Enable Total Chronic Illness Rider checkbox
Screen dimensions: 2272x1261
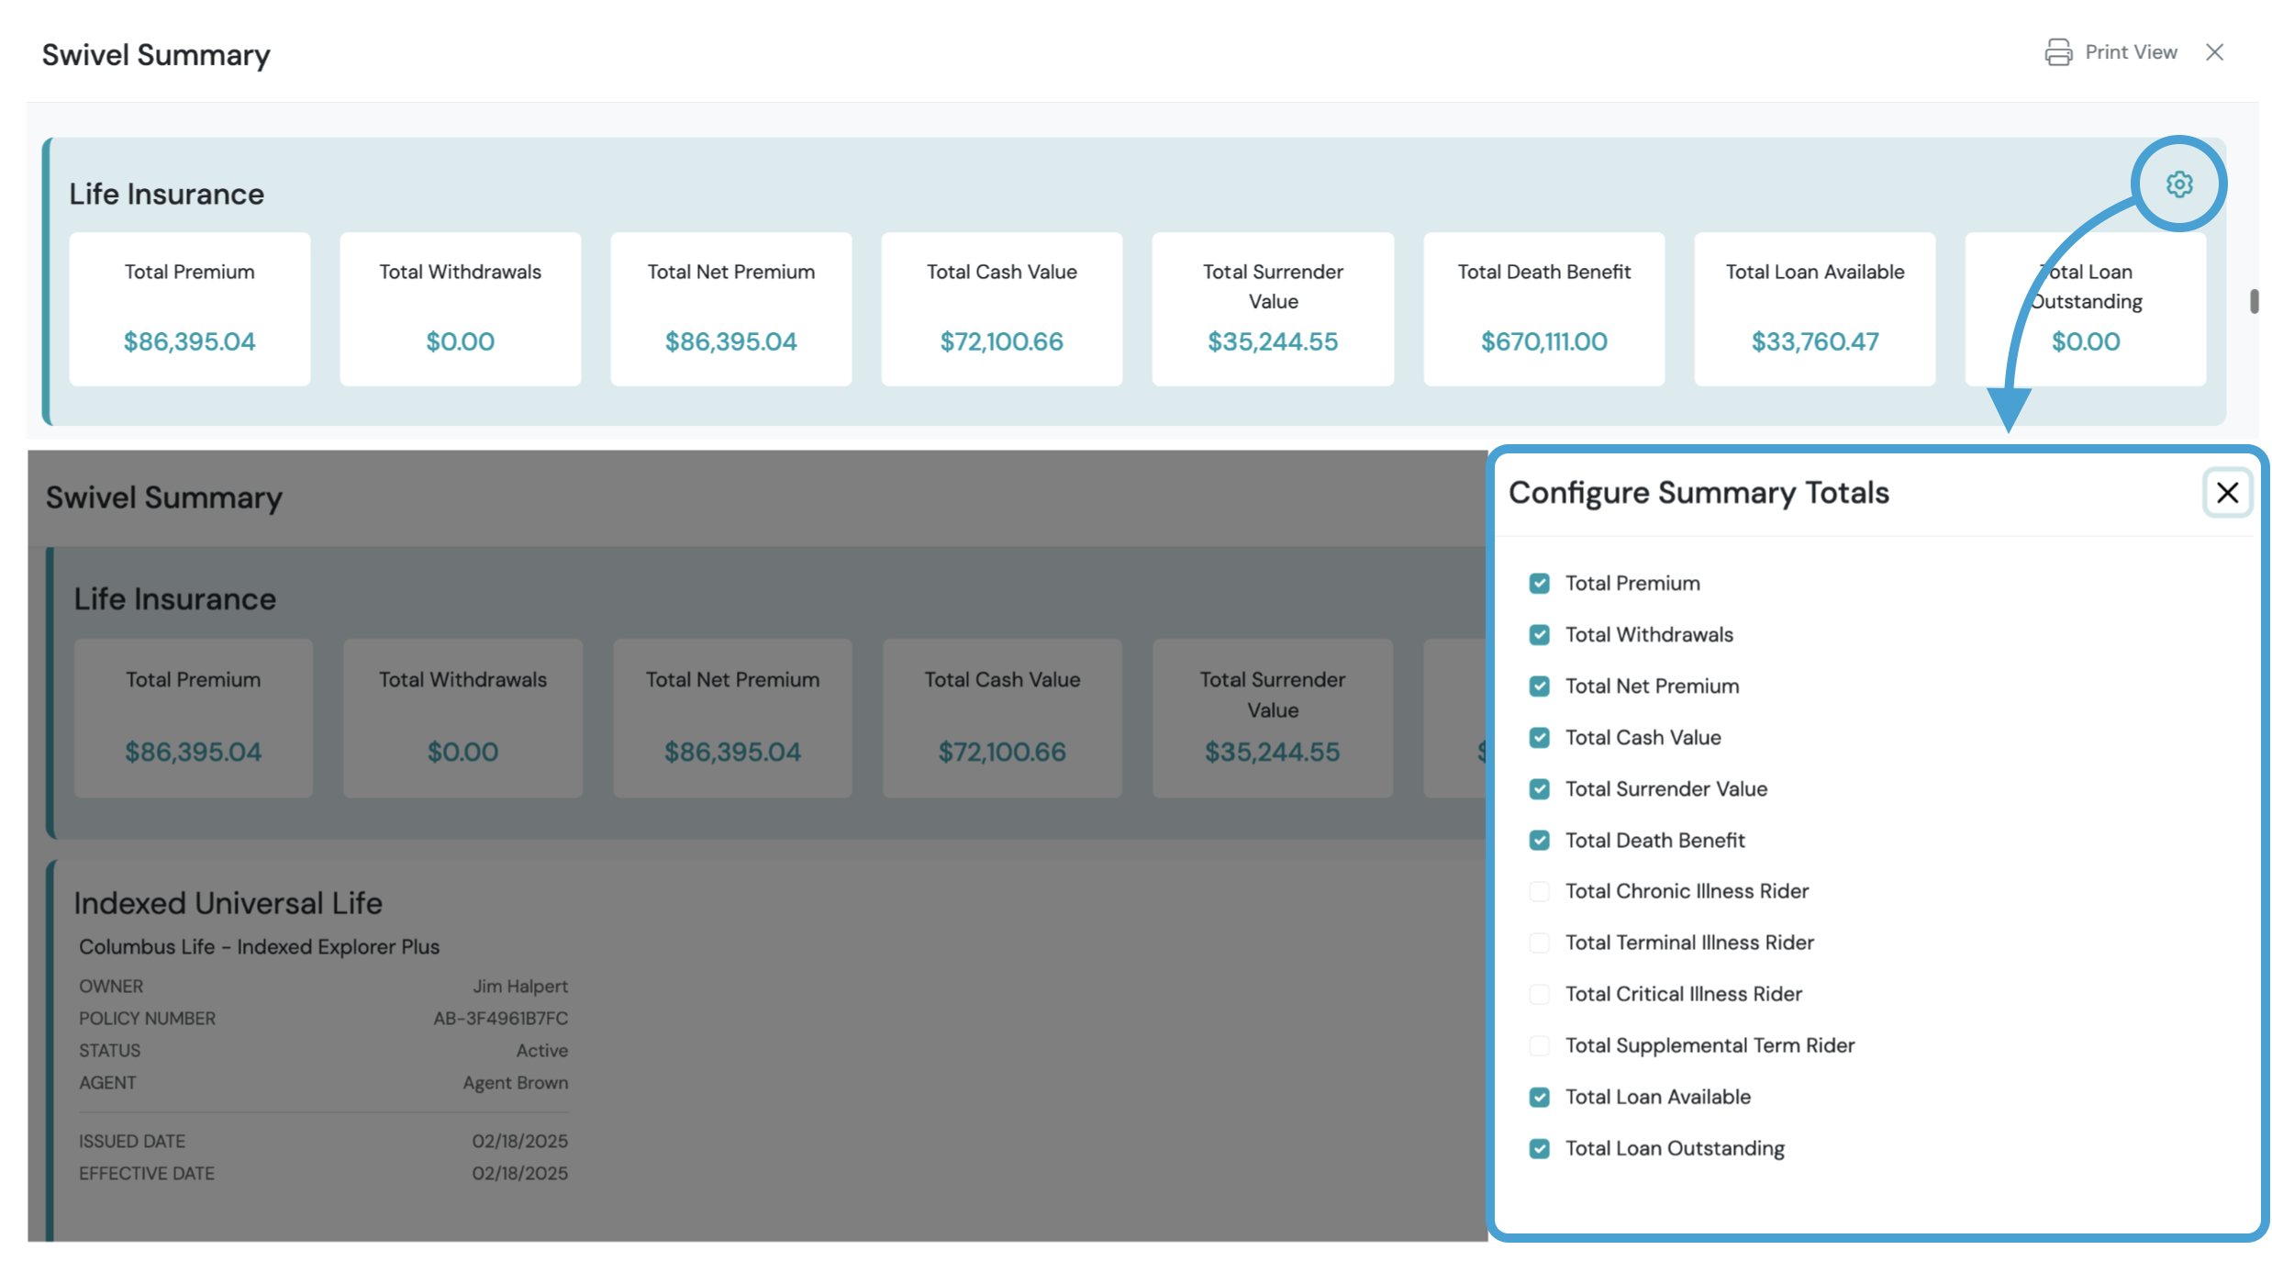point(1540,891)
